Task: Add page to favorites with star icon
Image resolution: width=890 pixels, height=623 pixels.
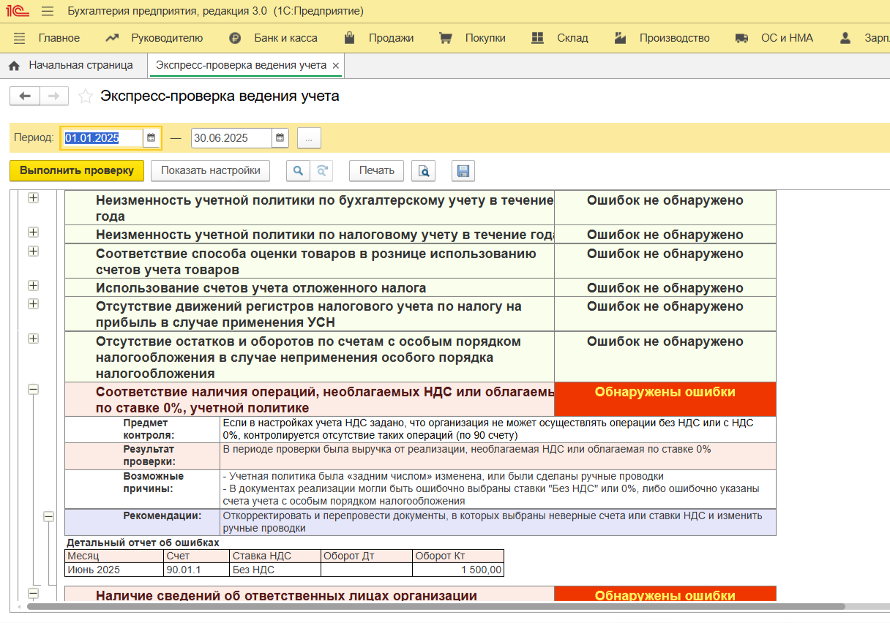Action: click(86, 96)
